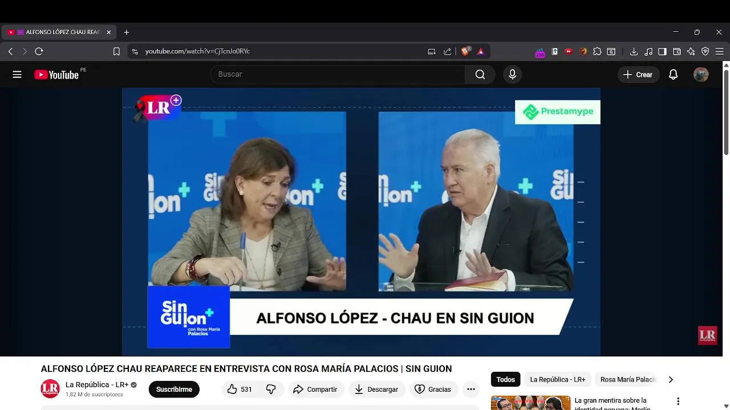Reload the page
This screenshot has height=410, width=730.
pos(39,51)
